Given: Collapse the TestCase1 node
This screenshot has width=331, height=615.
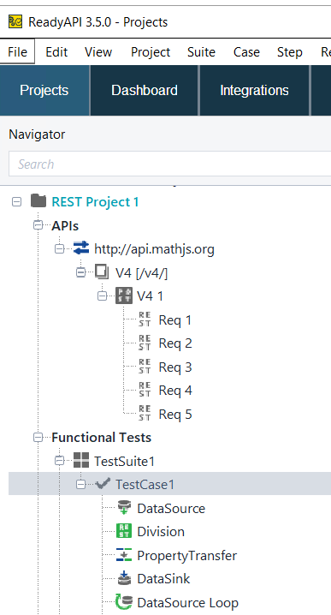Looking at the screenshot, I should pos(80,485).
